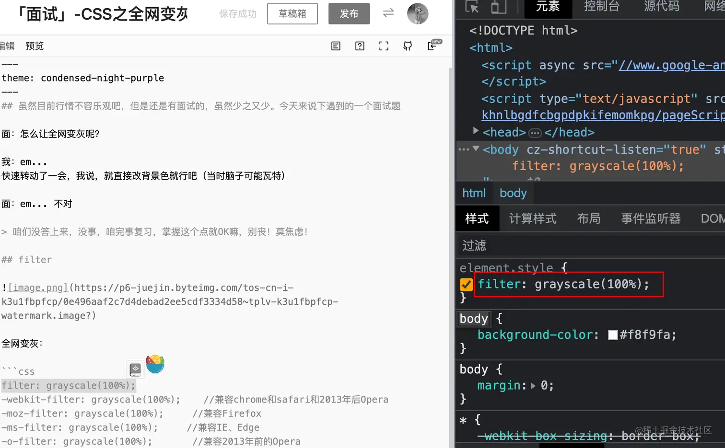Click the head ellipsis expand badge
The height and width of the screenshot is (448, 725).
pos(535,133)
